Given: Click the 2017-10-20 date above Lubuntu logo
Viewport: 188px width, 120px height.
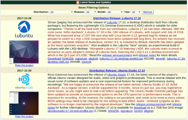Looking at the screenshot, I should 24,18.
